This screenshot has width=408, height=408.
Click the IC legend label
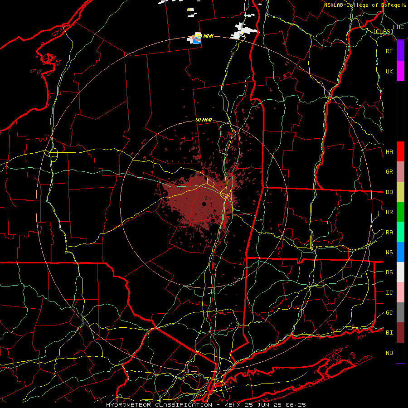389,293
